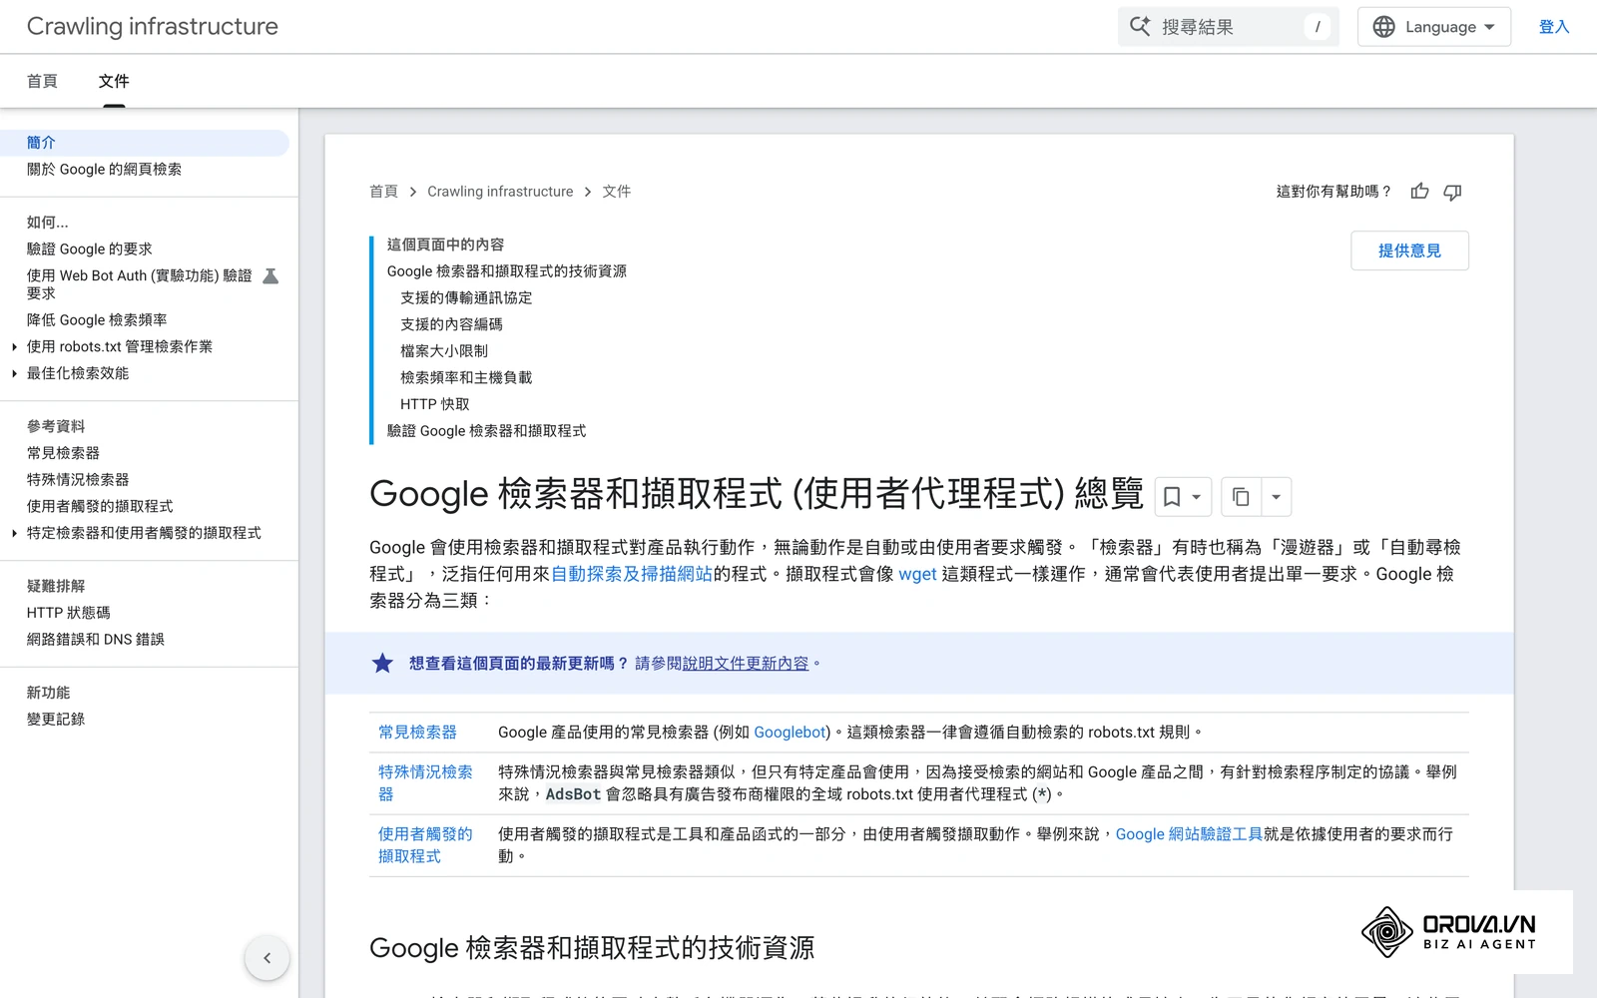Open the Google 網站驗證工具 link
The height and width of the screenshot is (998, 1597).
click(x=1189, y=834)
